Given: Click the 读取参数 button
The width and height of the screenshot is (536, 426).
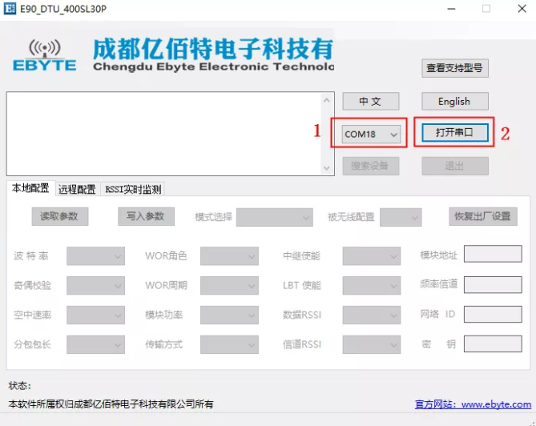Looking at the screenshot, I should pos(60,216).
